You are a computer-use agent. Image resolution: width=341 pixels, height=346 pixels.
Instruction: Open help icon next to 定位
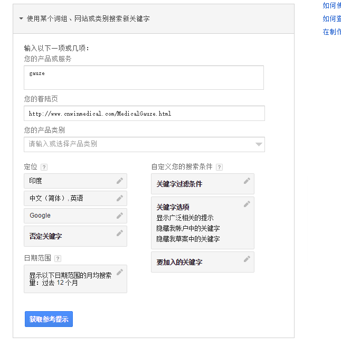coord(44,167)
